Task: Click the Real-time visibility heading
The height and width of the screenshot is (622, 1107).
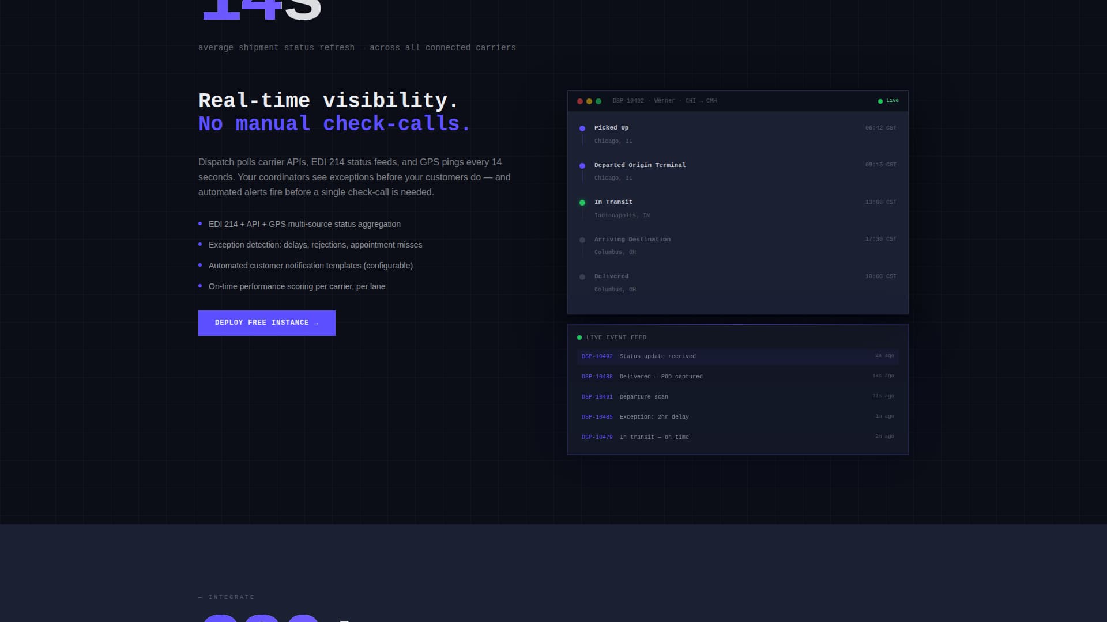Action: (x=328, y=101)
